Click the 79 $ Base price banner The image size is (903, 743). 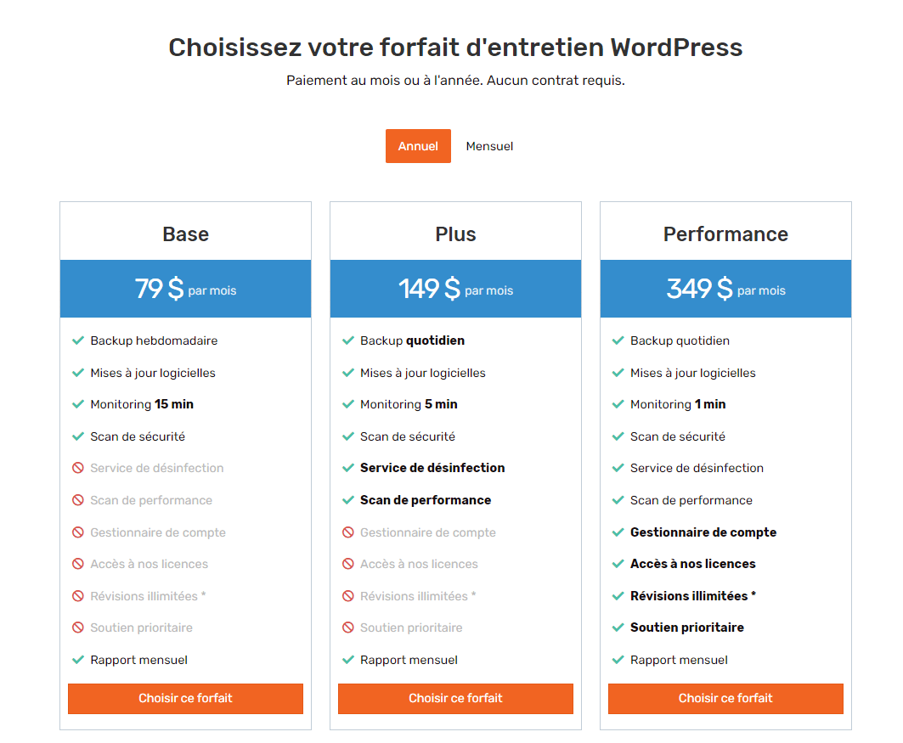[185, 289]
